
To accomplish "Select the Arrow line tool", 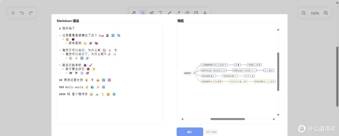I will click(179, 13).
